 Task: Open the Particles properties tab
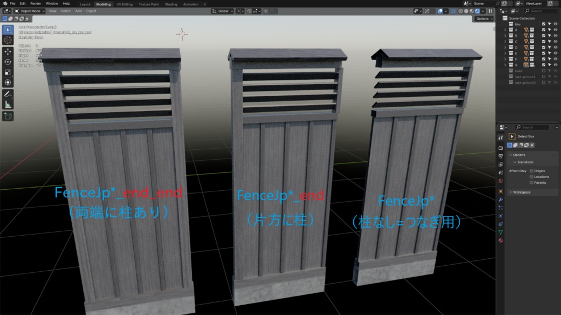pyautogui.click(x=501, y=207)
